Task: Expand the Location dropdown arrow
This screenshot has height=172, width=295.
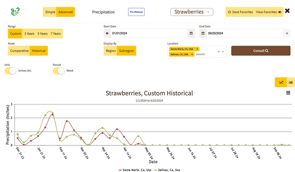Action: click(223, 52)
